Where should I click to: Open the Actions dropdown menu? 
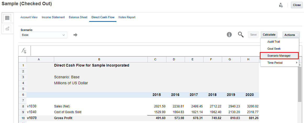pyautogui.click(x=291, y=35)
